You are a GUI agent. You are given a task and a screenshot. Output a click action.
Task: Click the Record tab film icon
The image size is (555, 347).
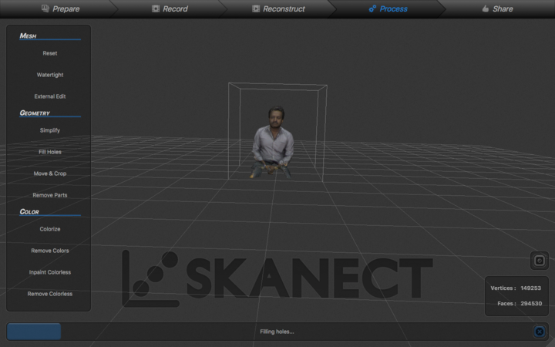[156, 8]
